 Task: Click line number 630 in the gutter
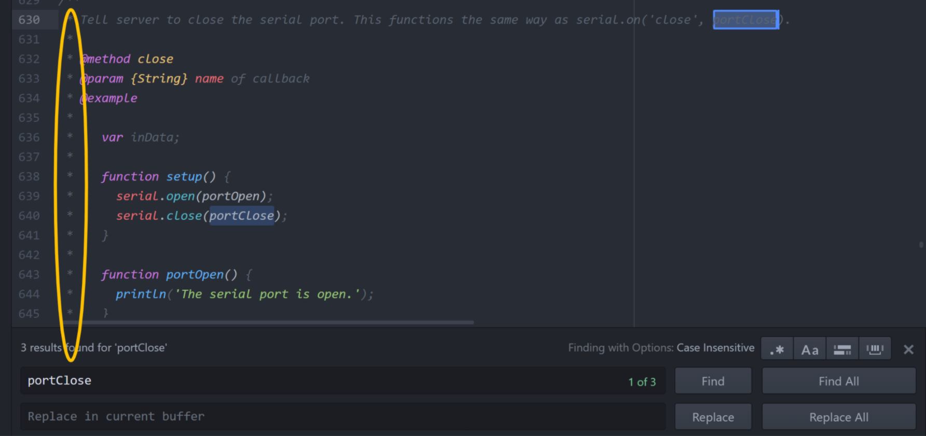29,20
